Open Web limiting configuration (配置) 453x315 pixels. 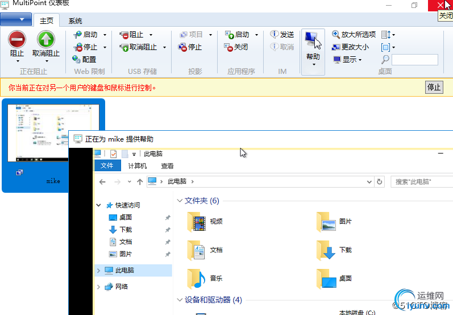click(x=84, y=60)
